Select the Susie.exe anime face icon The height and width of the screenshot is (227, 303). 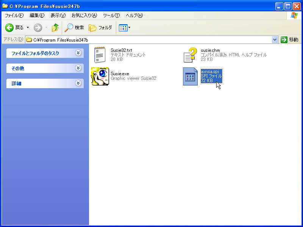(100, 76)
